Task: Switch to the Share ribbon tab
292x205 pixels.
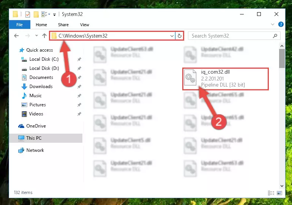Action: click(x=63, y=25)
